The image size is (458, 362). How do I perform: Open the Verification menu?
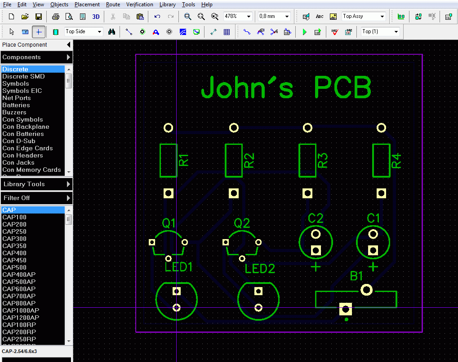140,4
